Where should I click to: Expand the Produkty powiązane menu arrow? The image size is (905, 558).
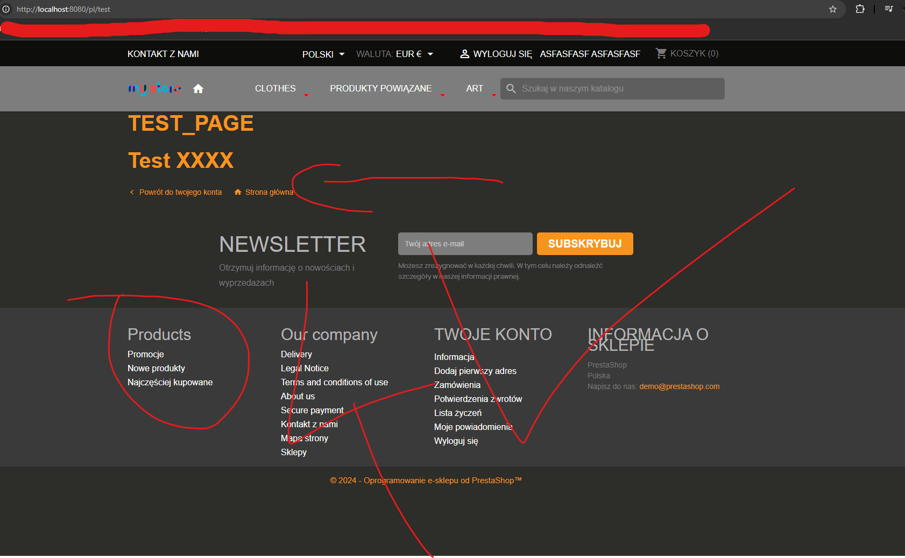(x=442, y=95)
